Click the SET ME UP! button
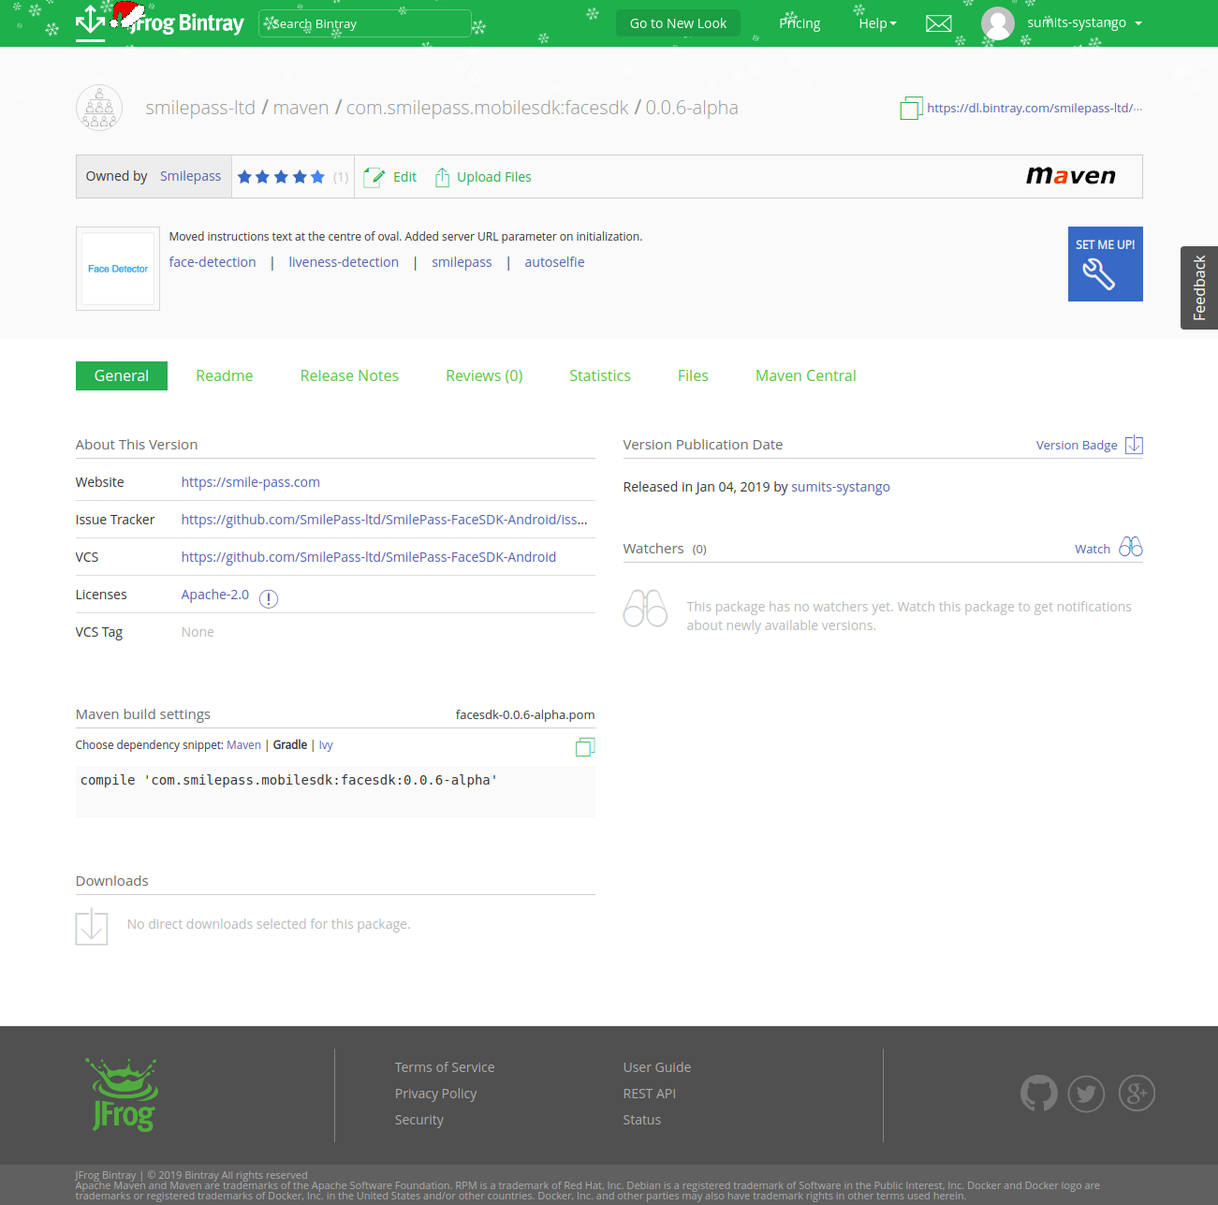Image resolution: width=1218 pixels, height=1205 pixels. [x=1106, y=264]
